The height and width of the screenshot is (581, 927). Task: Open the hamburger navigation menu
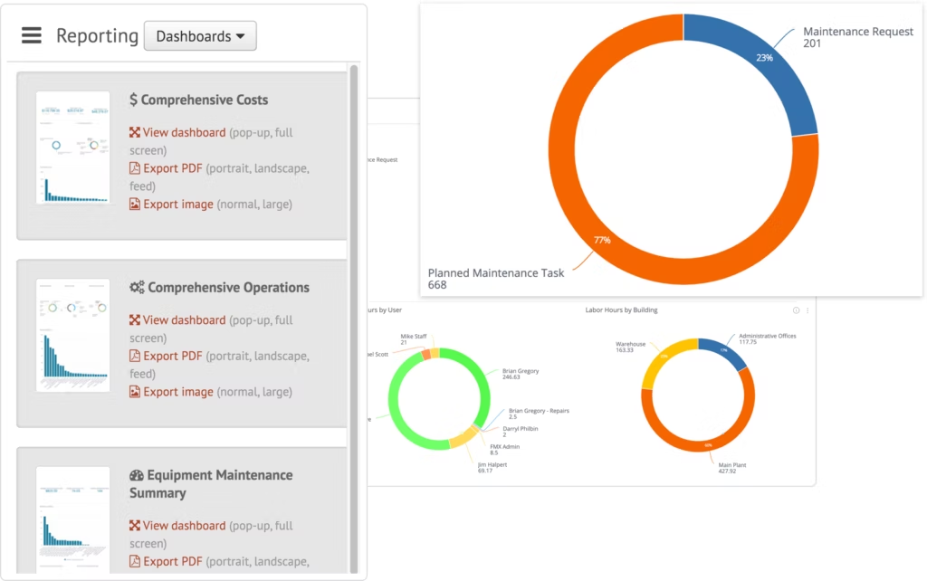[32, 35]
